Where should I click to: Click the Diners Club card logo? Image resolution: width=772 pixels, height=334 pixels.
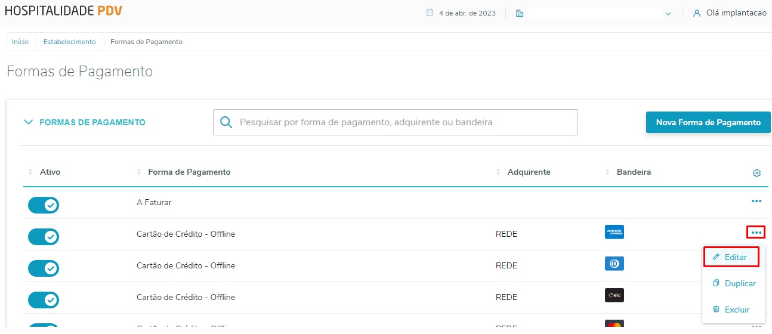pyautogui.click(x=614, y=264)
